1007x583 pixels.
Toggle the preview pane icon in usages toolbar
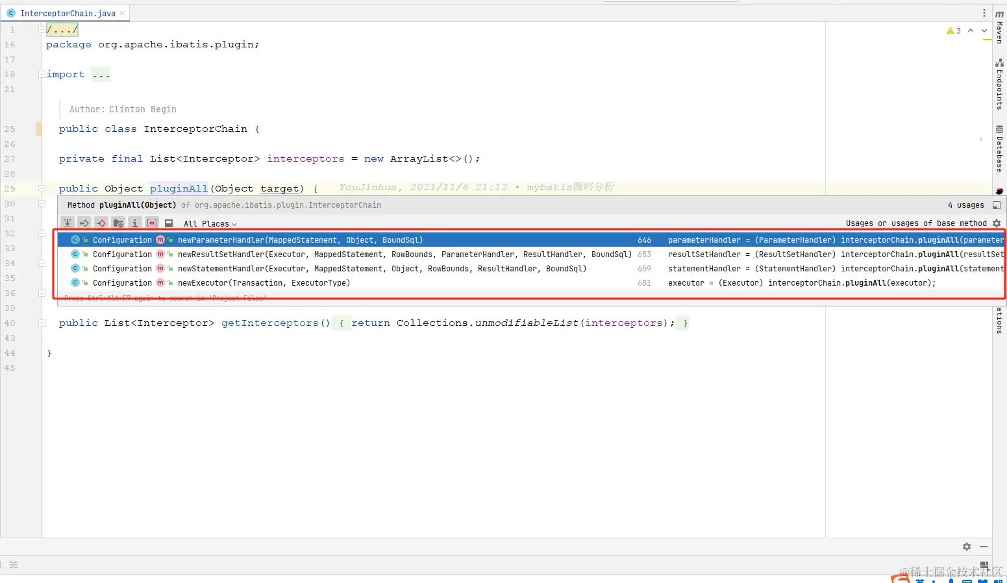pyautogui.click(x=169, y=223)
